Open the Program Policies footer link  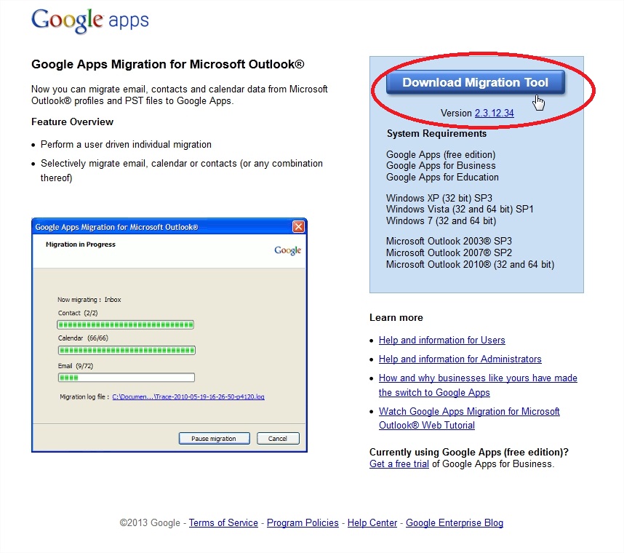pos(303,522)
